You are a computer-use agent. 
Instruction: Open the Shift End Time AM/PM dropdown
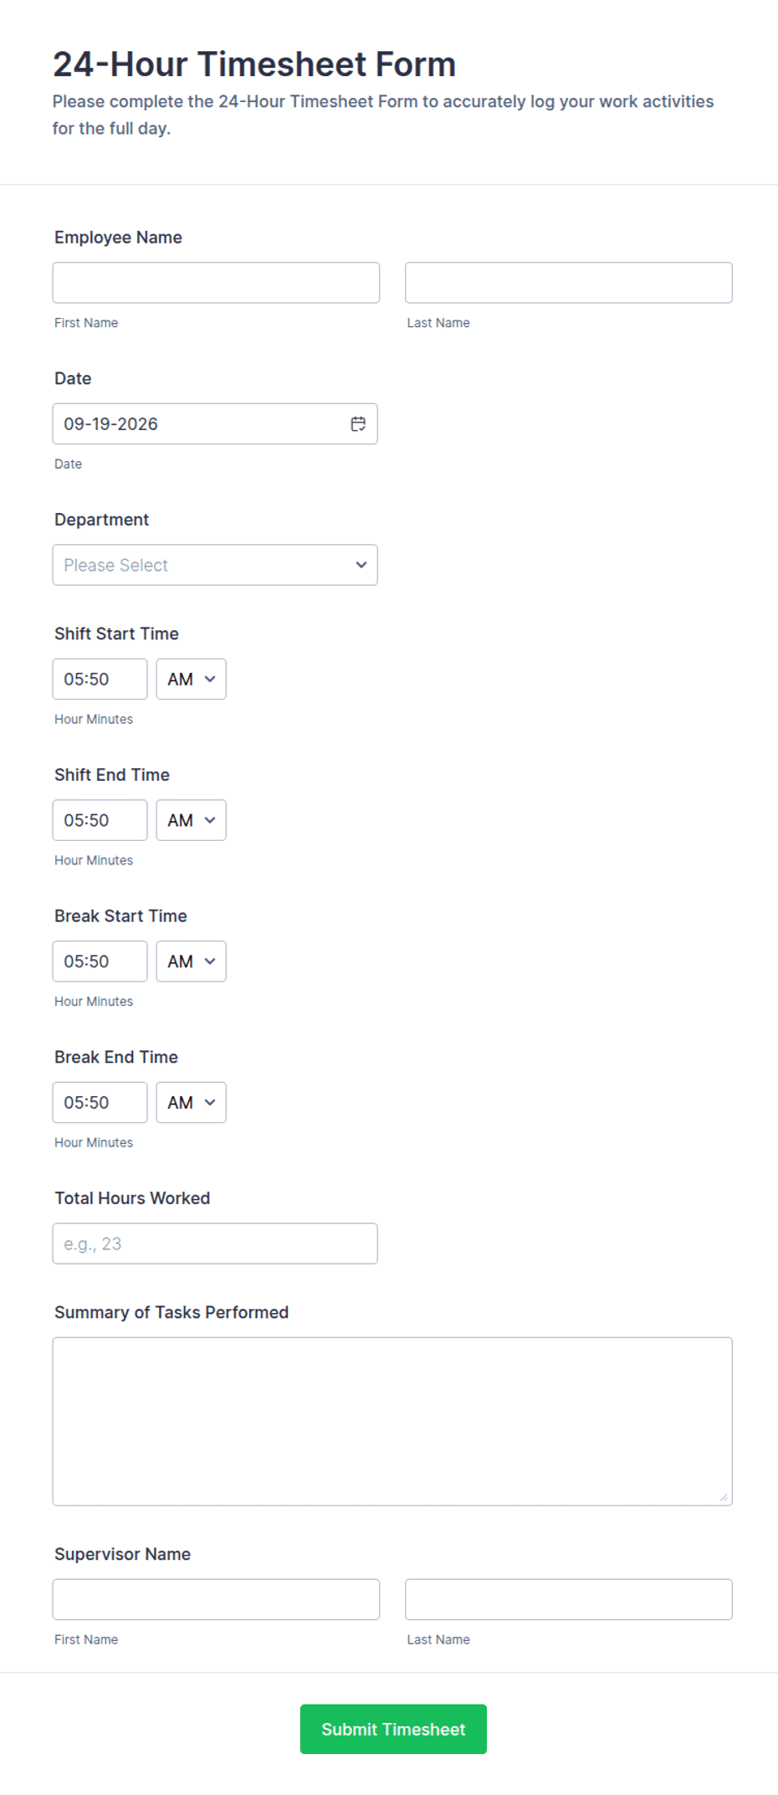click(x=191, y=820)
